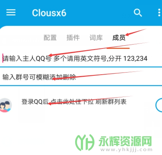162x155 pixels.
Task: Click the Clousx6 title text
Action: tap(49, 13)
